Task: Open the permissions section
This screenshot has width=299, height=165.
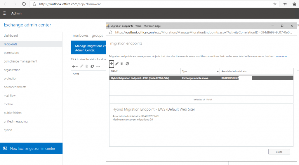Action: (x=11, y=53)
